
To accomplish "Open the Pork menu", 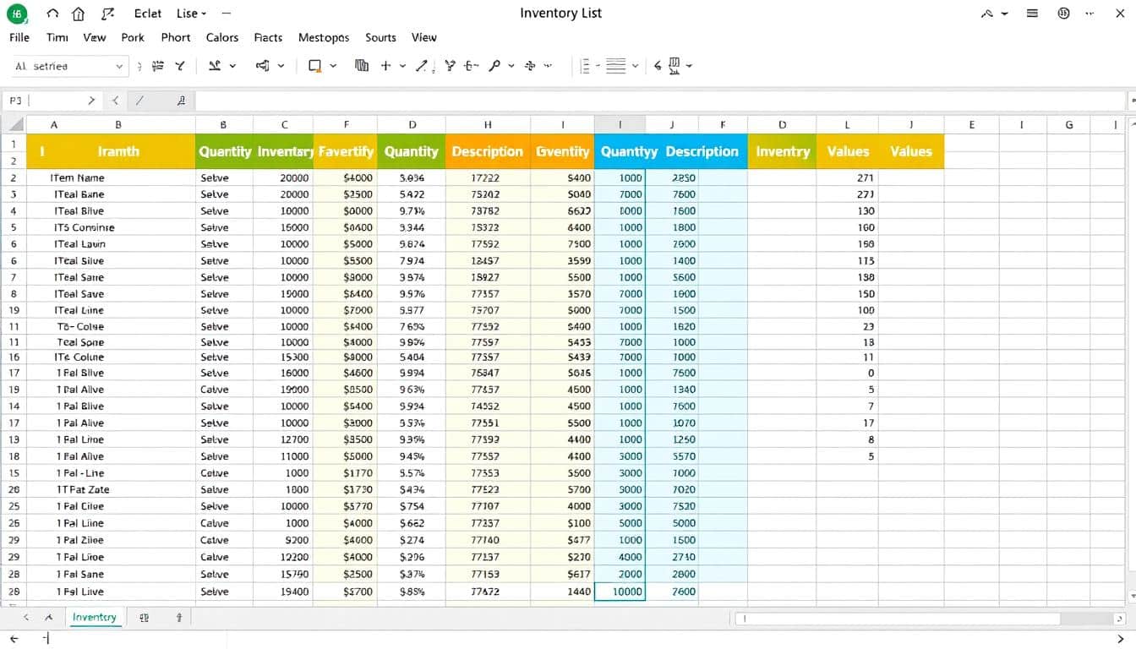I will pos(133,37).
